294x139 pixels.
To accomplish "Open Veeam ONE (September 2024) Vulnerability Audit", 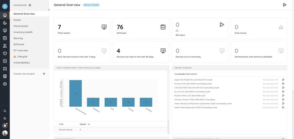I will click(x=196, y=108).
